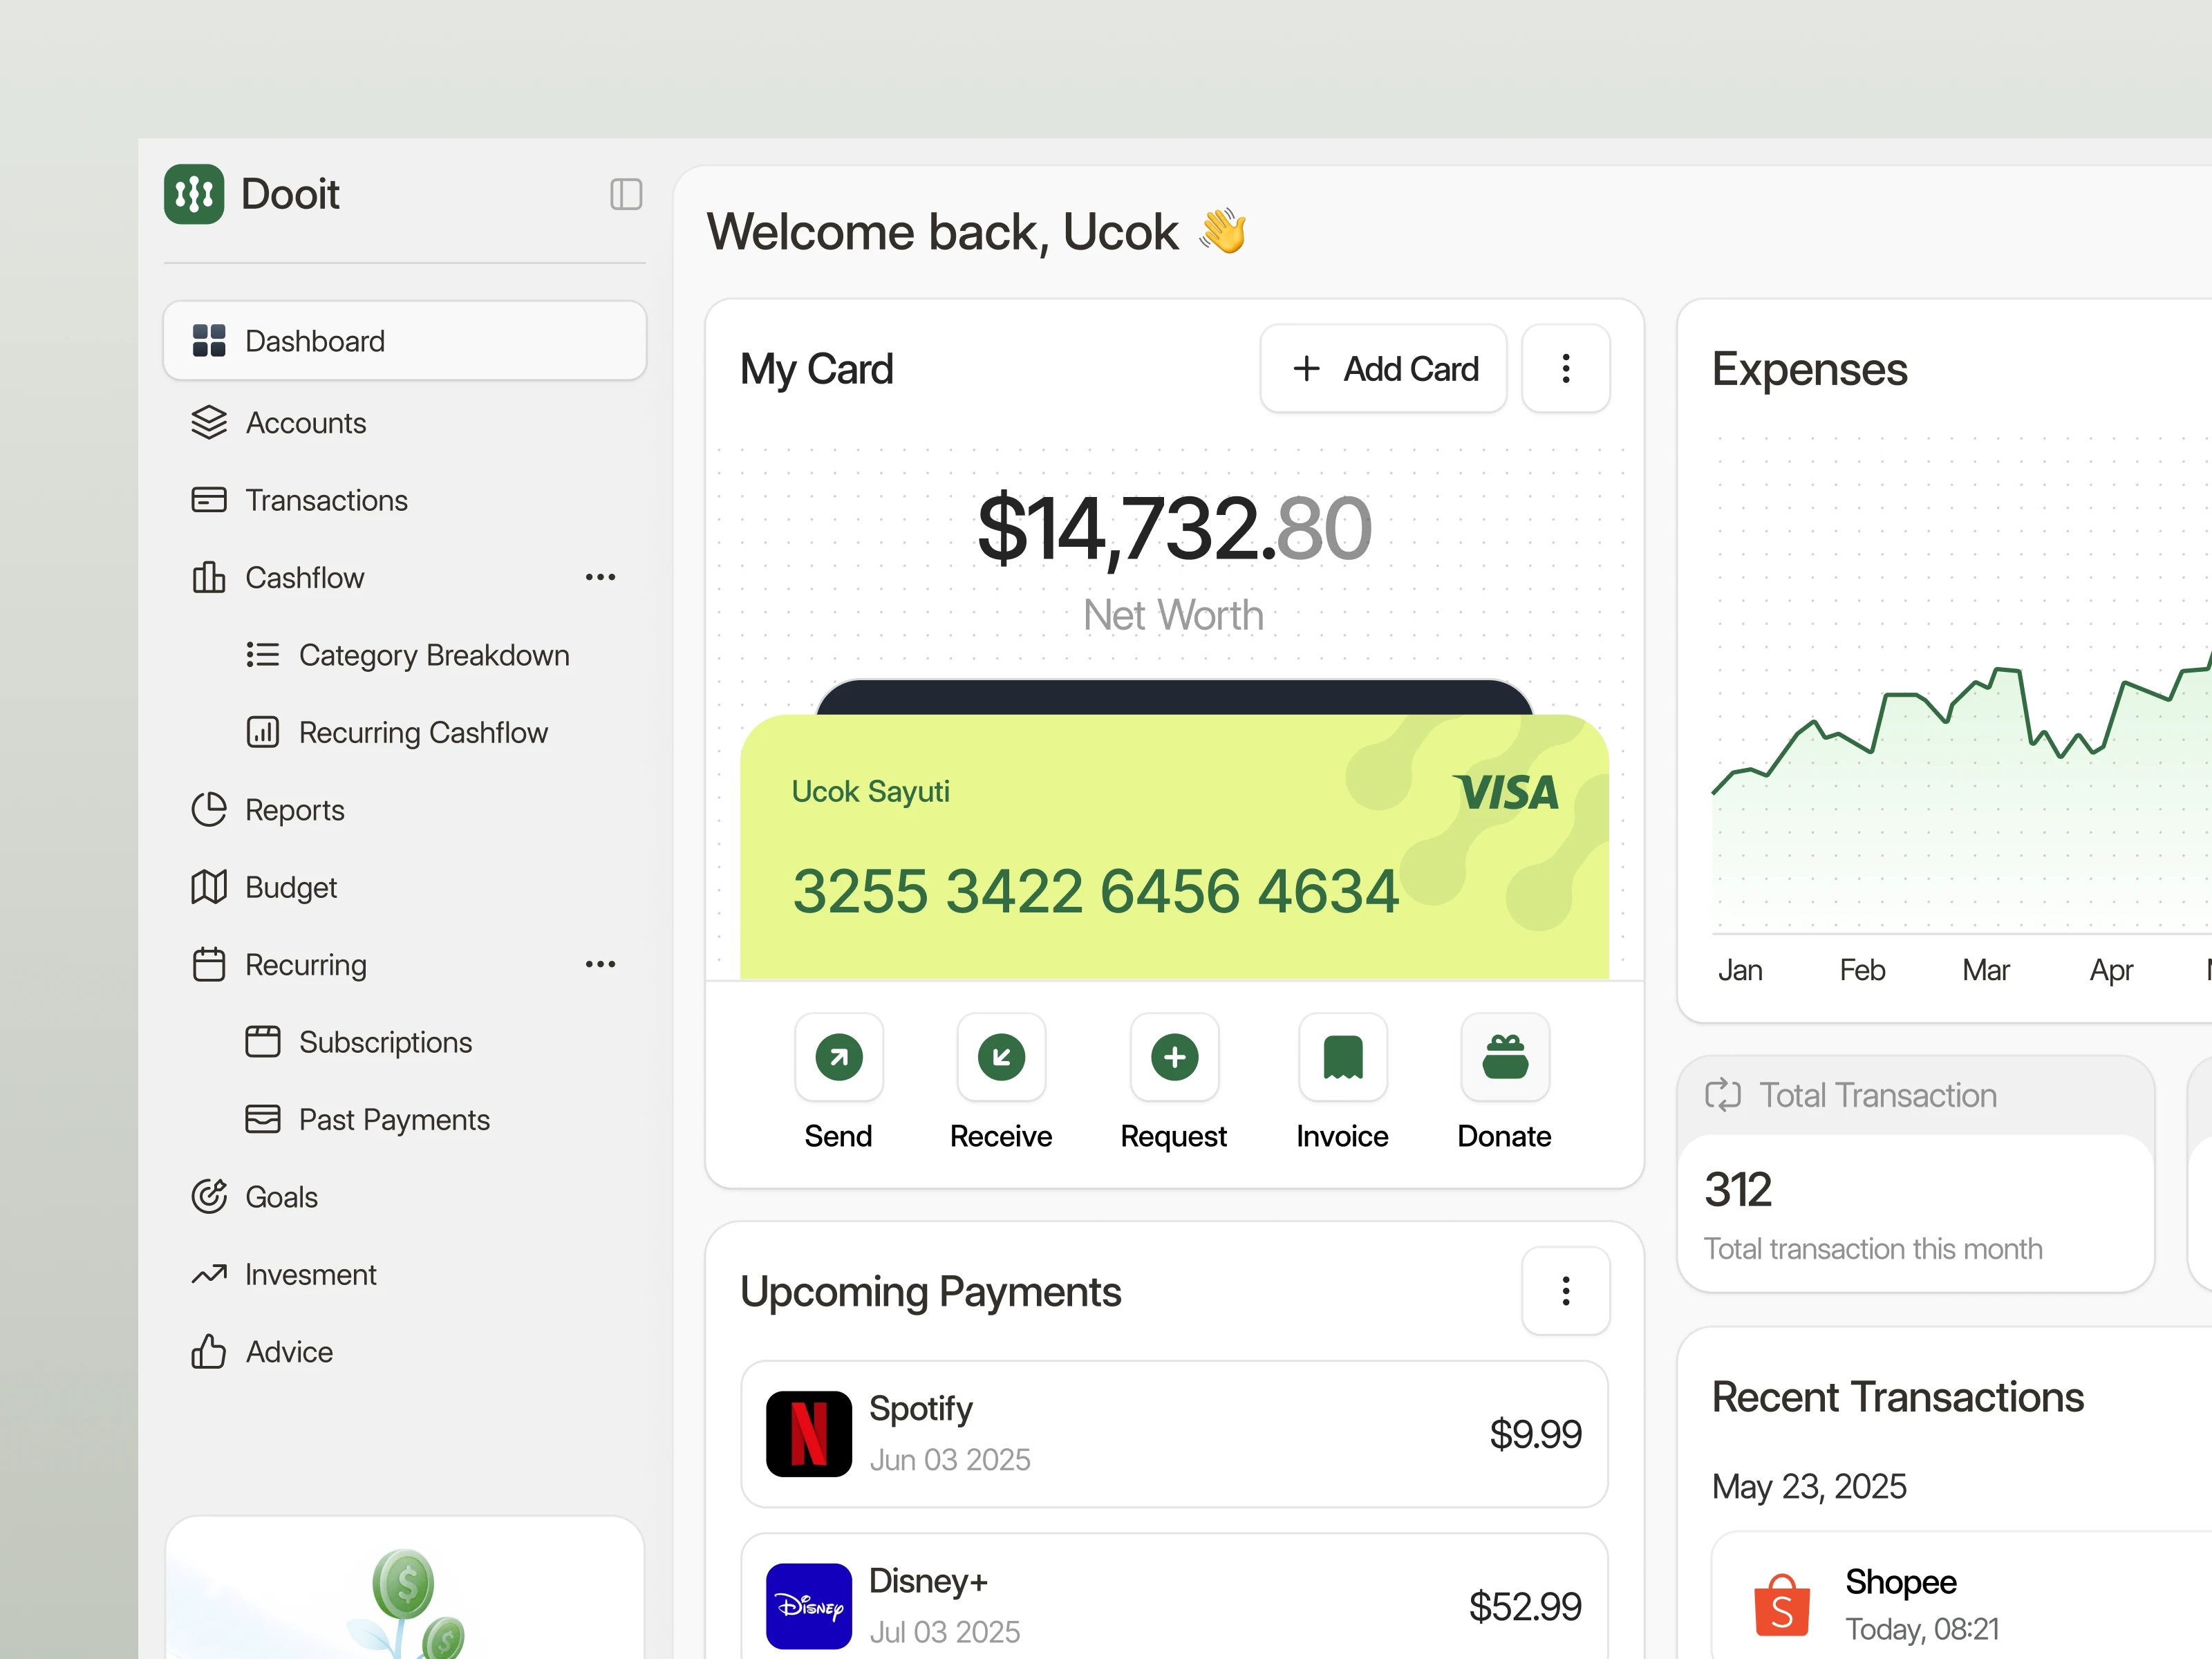The width and height of the screenshot is (2212, 1659).
Task: Open My Card more options menu
Action: click(1566, 369)
